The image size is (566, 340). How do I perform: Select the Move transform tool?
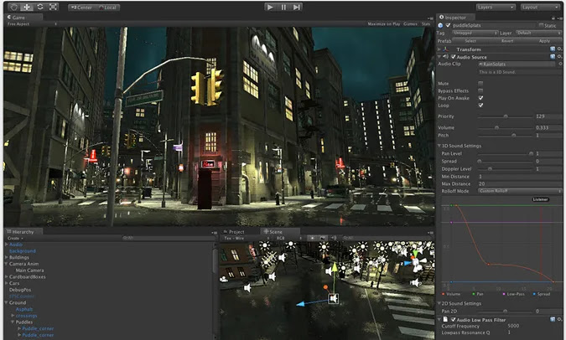(x=26, y=7)
